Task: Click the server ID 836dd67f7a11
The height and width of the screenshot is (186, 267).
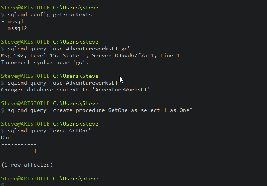Action: pyautogui.click(x=134, y=55)
